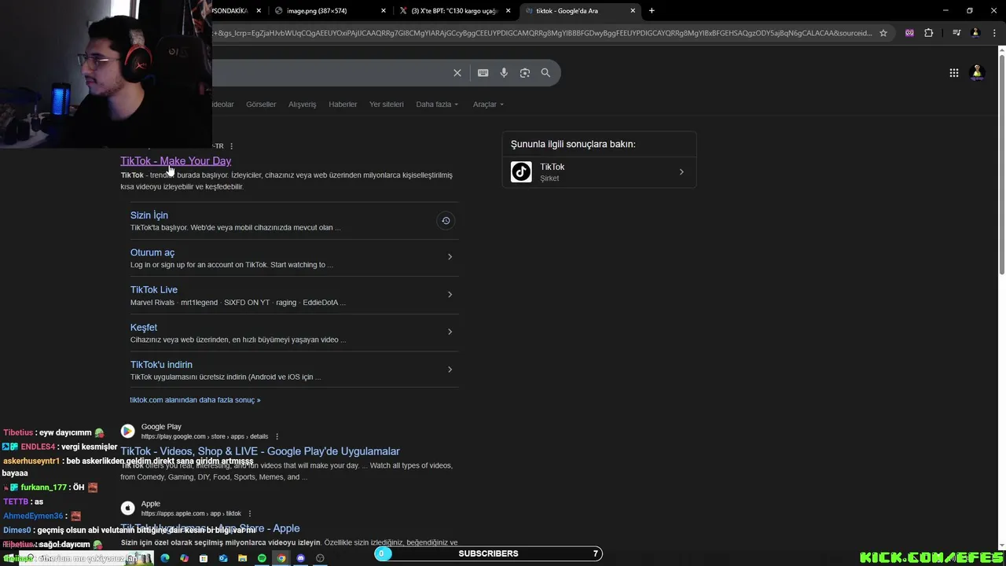The width and height of the screenshot is (1006, 566).
Task: Click the page vertical scrollbar thumb
Action: click(1001, 165)
